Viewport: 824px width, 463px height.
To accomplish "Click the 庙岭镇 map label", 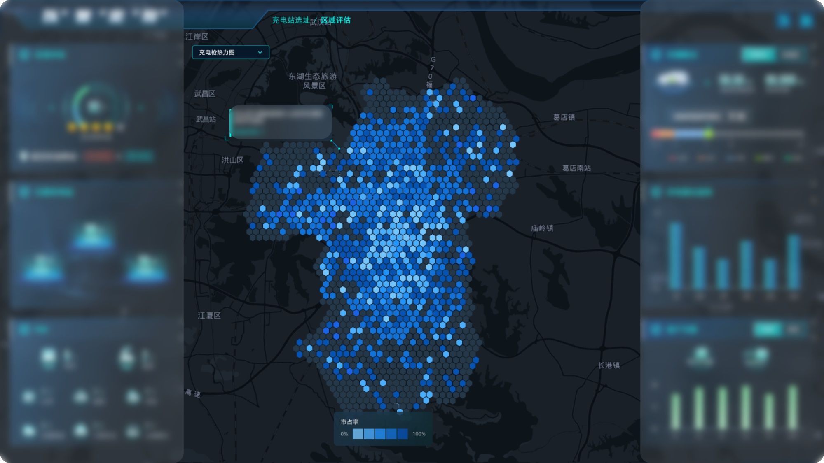I will tap(542, 228).
